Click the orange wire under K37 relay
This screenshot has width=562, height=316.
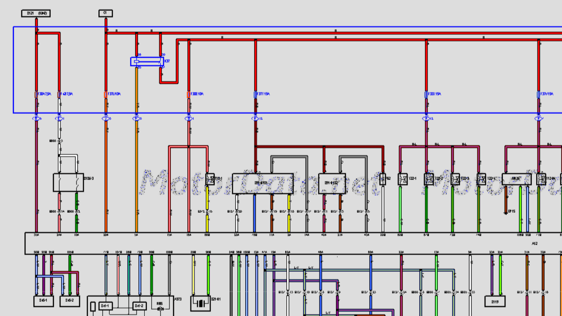136,147
